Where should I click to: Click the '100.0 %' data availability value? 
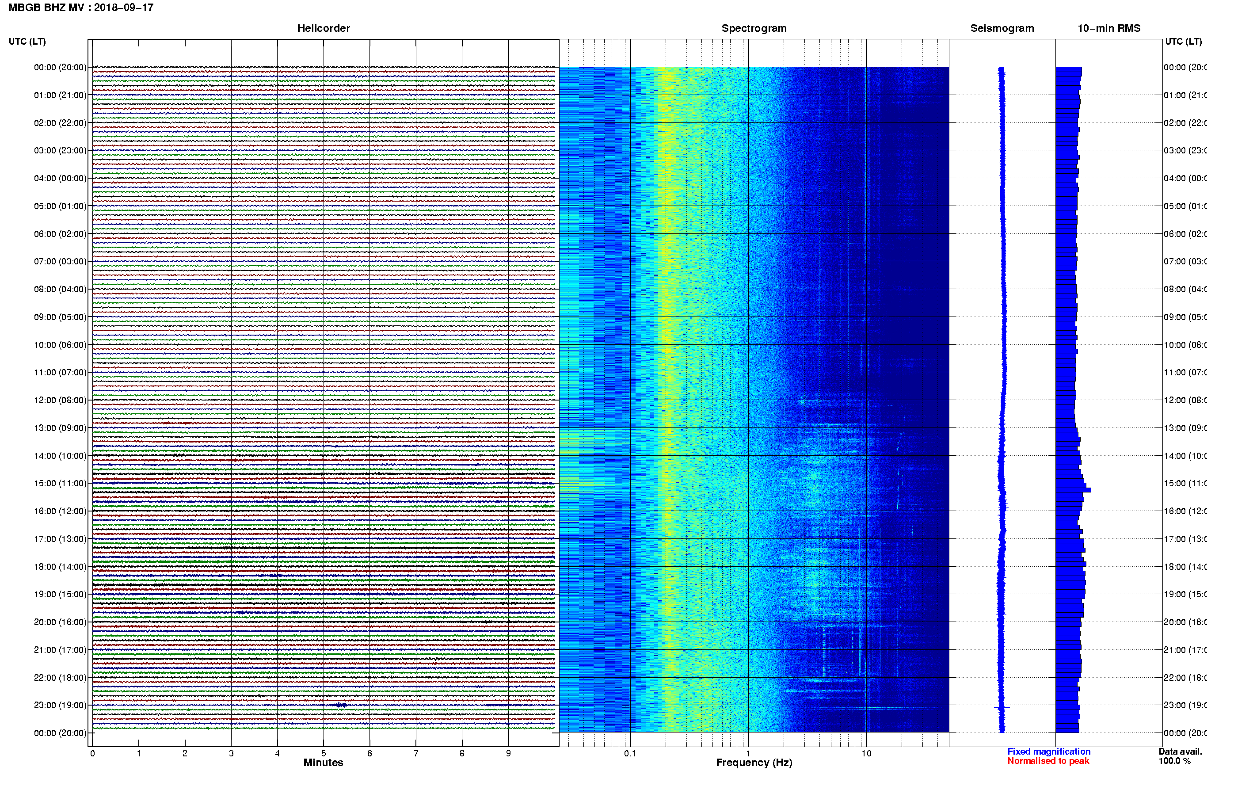(x=1174, y=761)
